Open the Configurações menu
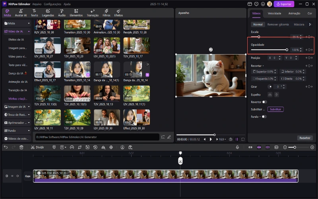This screenshot has height=199, width=318. [x=52, y=4]
